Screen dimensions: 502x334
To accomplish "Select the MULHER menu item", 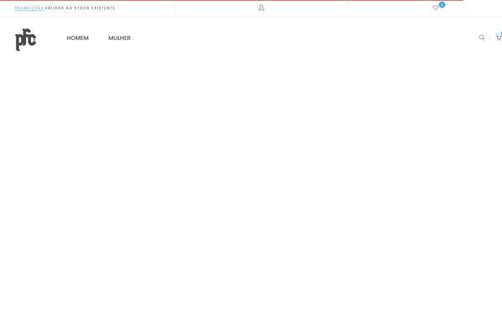I will click(119, 38).
